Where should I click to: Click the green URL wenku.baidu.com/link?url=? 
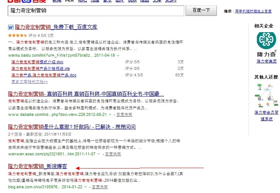[x=50, y=55]
